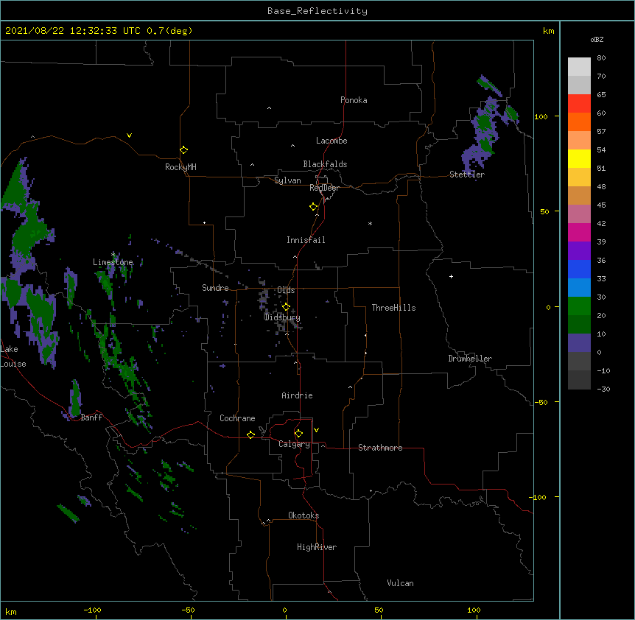Viewport: 635px width, 620px height.
Task: Click the yellow diamond marker south of RedDeer
Action: point(314,207)
